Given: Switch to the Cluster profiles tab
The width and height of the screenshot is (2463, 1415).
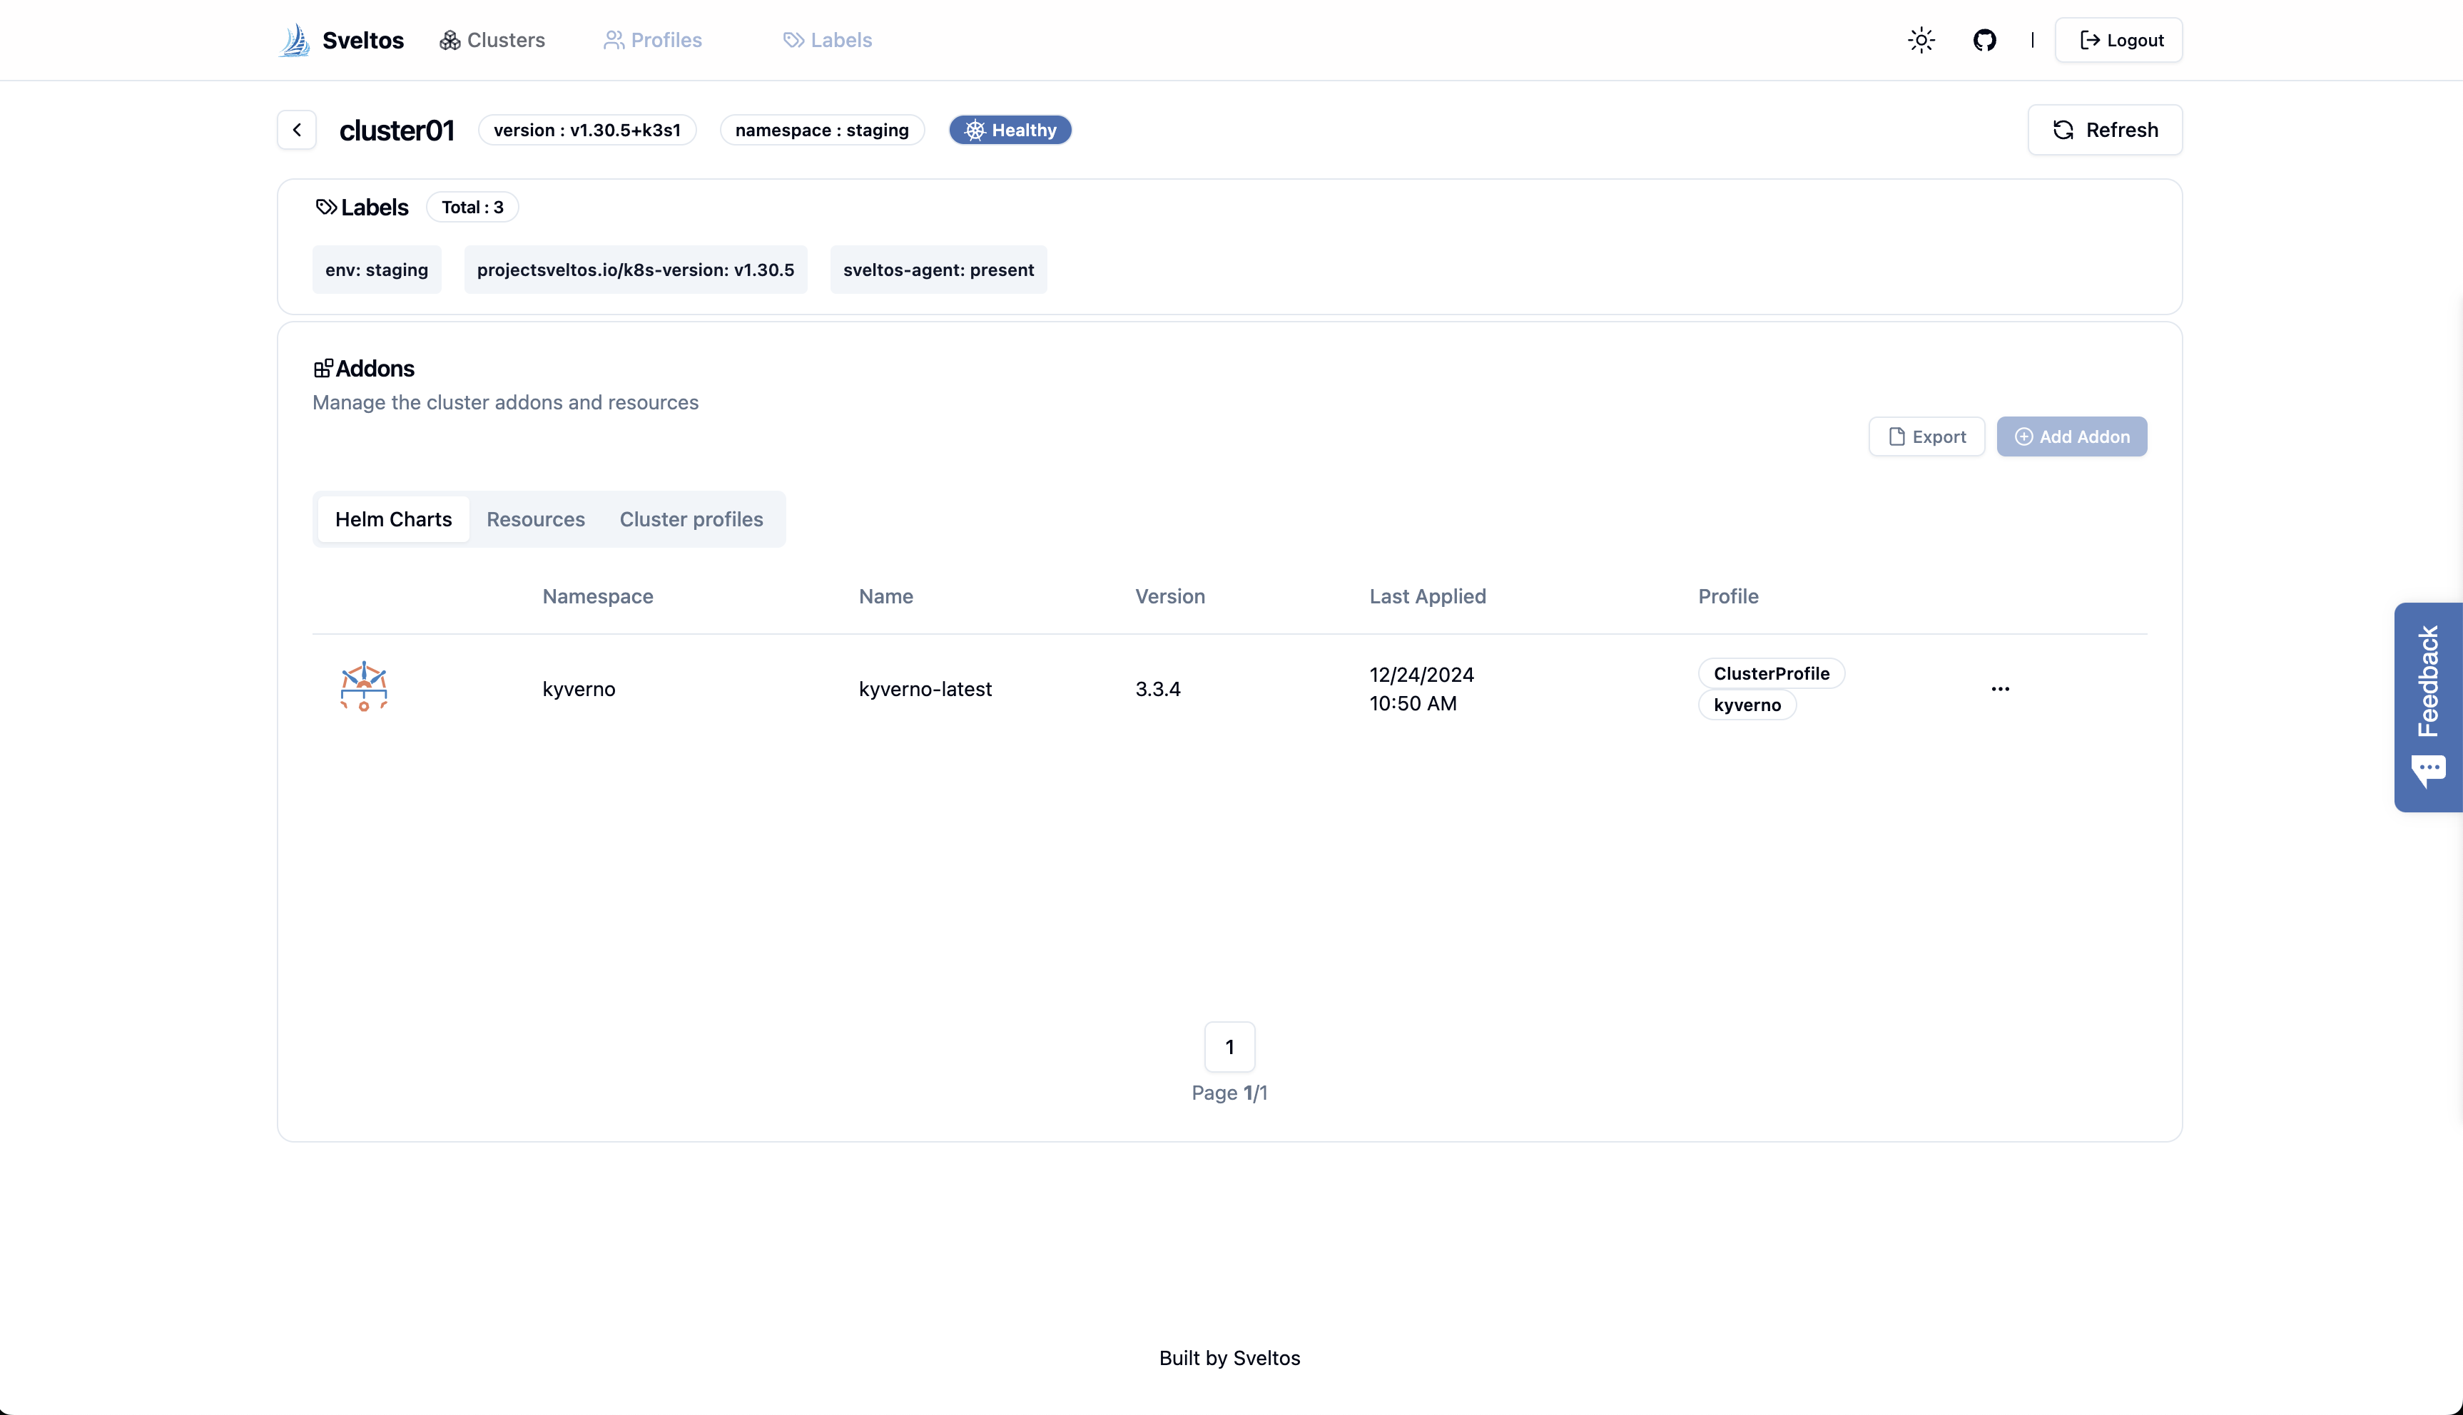Looking at the screenshot, I should coord(690,517).
